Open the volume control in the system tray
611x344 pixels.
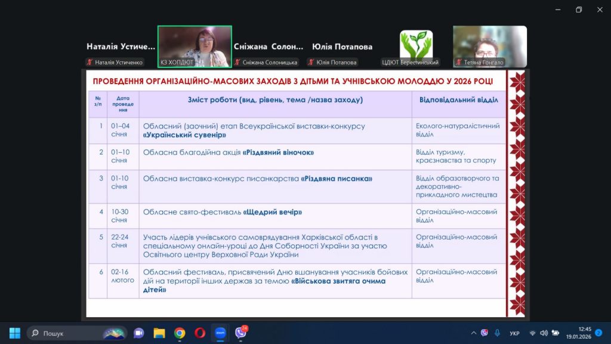[x=544, y=333]
